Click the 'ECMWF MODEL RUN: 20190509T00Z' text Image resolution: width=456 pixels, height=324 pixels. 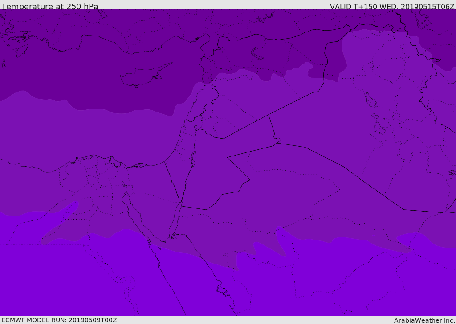click(x=59, y=320)
